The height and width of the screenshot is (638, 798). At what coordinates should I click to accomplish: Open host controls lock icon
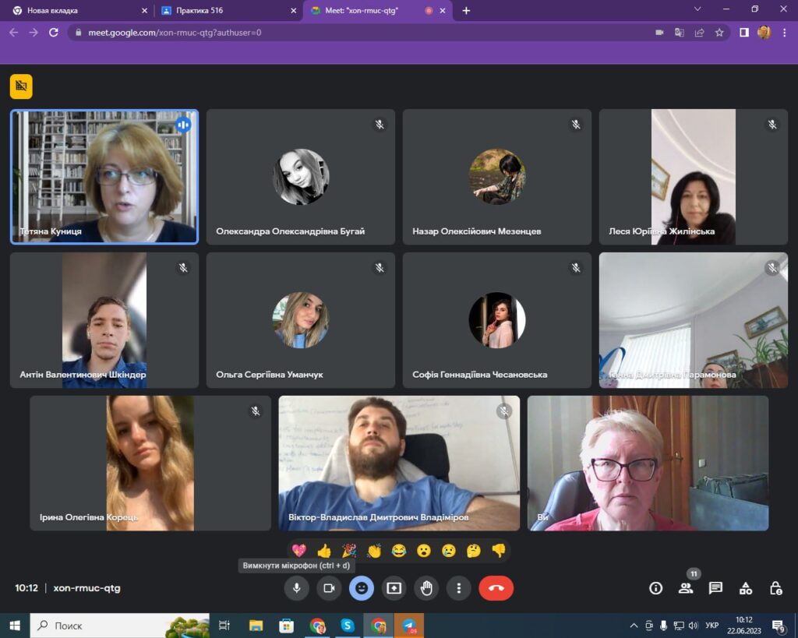pos(775,588)
